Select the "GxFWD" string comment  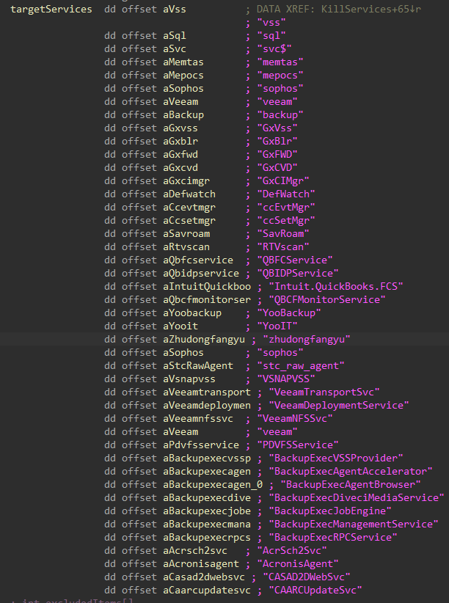point(277,155)
